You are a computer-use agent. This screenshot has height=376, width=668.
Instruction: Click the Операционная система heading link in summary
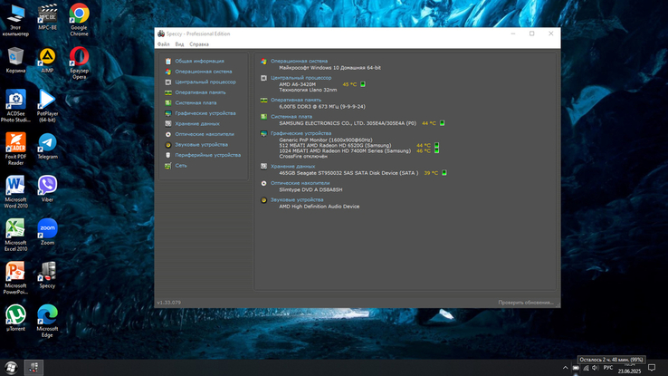[x=299, y=61]
